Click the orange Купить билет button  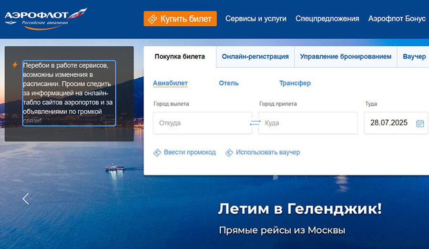tap(180, 19)
